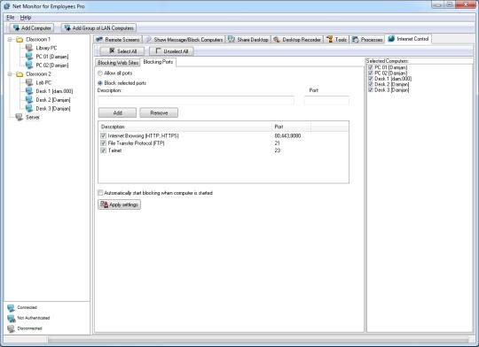Viewport: 479px width, 347px height.
Task: Click the Desk 2 computer icon in tree
Action: tap(29, 100)
